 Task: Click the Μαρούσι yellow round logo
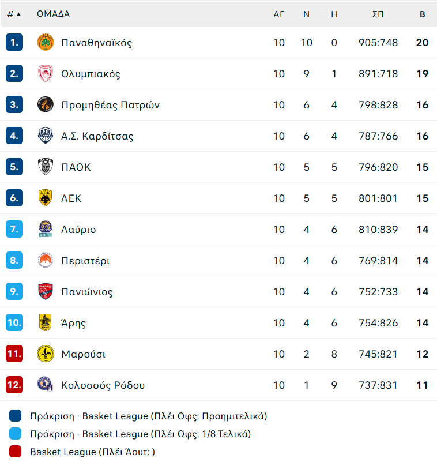pyautogui.click(x=46, y=354)
